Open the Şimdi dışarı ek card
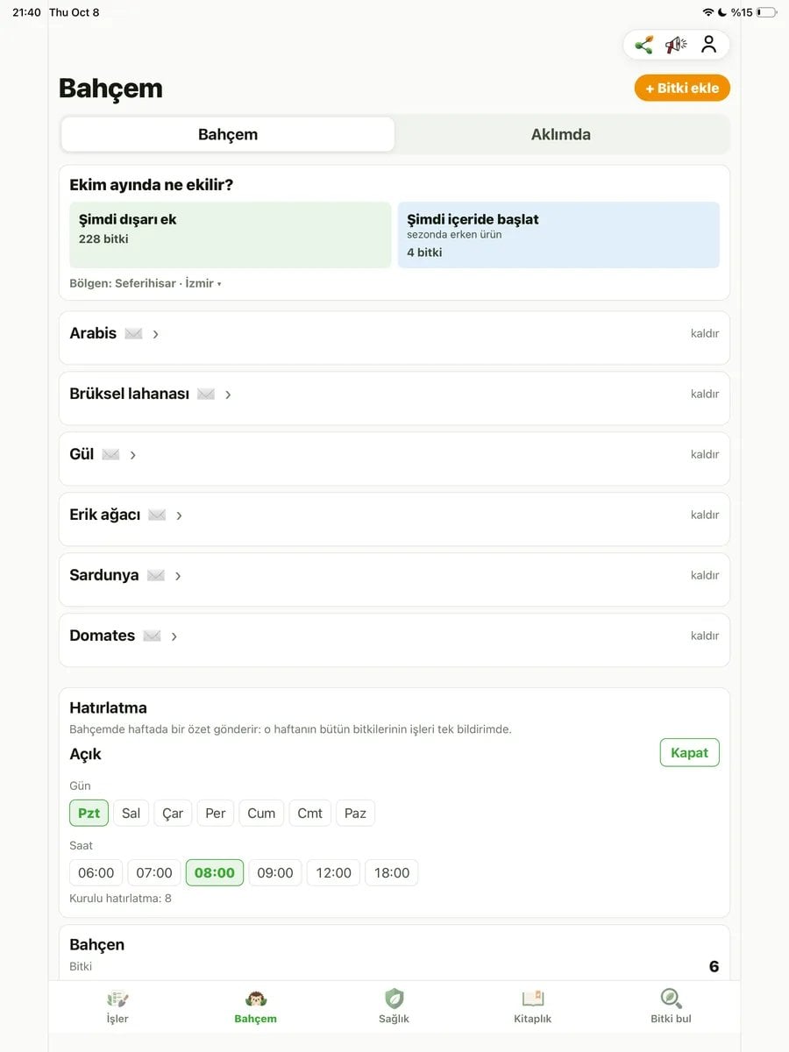This screenshot has width=789, height=1052. pyautogui.click(x=231, y=235)
